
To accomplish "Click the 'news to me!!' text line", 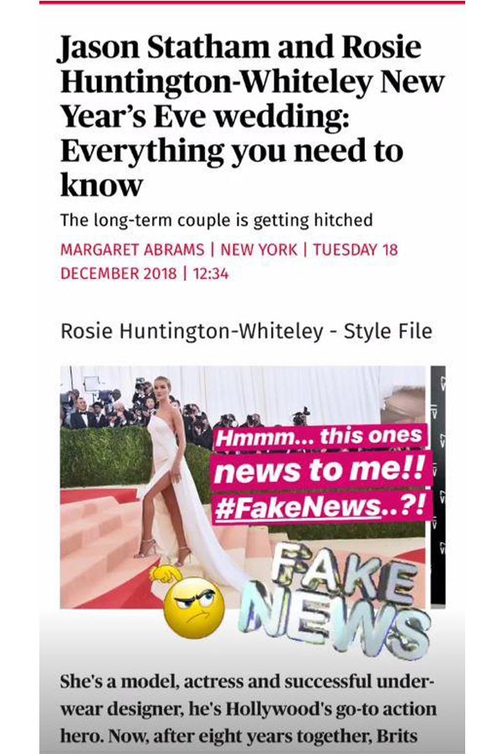I will click(320, 470).
